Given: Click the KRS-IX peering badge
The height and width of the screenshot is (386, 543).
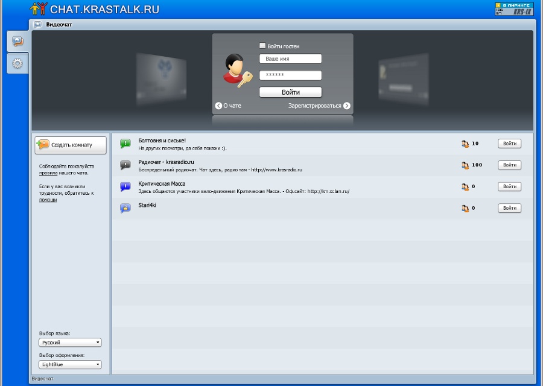Looking at the screenshot, I should (x=513, y=8).
